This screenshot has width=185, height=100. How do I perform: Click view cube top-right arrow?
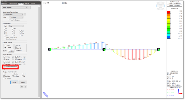[x=163, y=3]
